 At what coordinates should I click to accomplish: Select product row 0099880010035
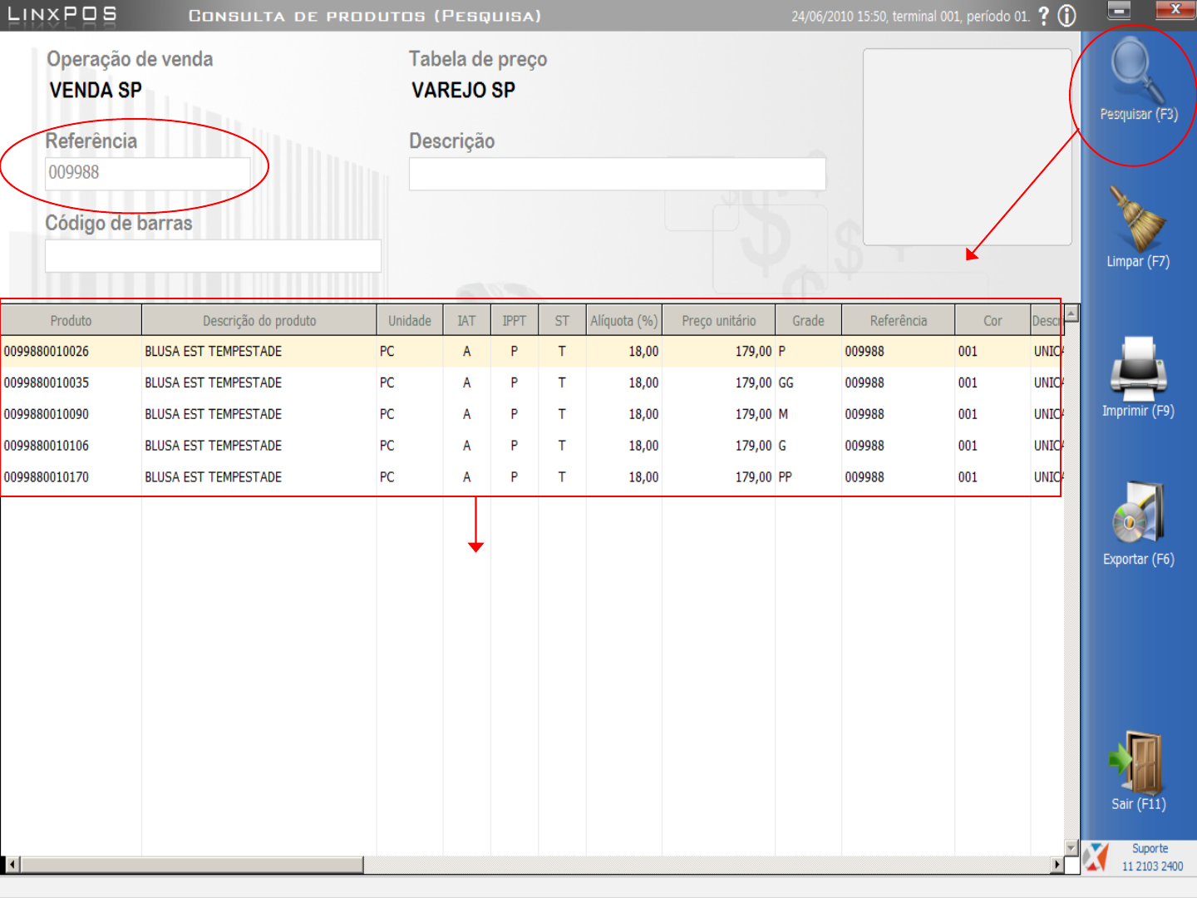[532, 383]
